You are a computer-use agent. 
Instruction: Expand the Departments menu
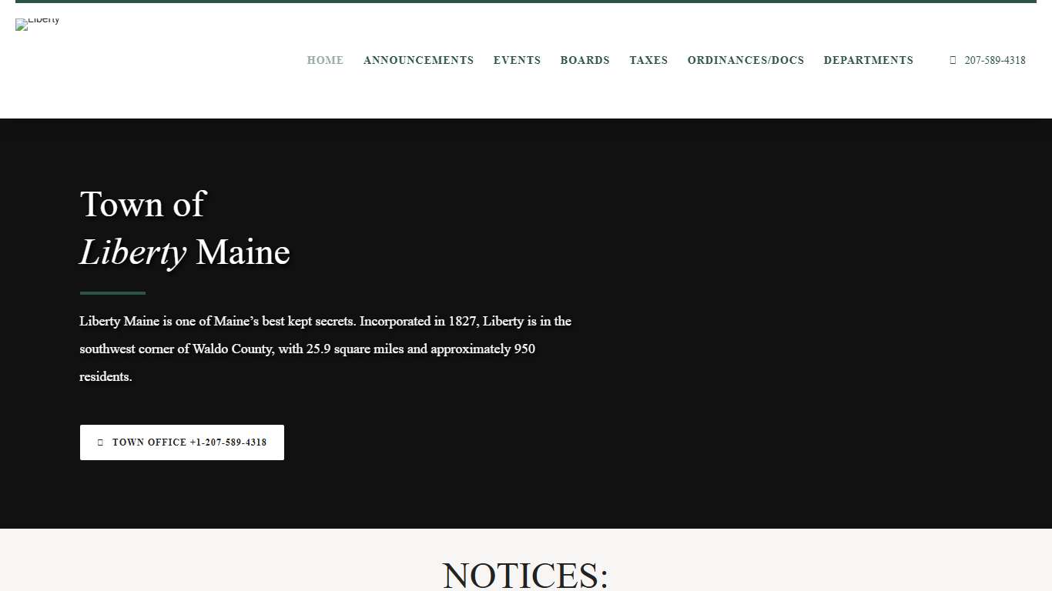point(868,60)
